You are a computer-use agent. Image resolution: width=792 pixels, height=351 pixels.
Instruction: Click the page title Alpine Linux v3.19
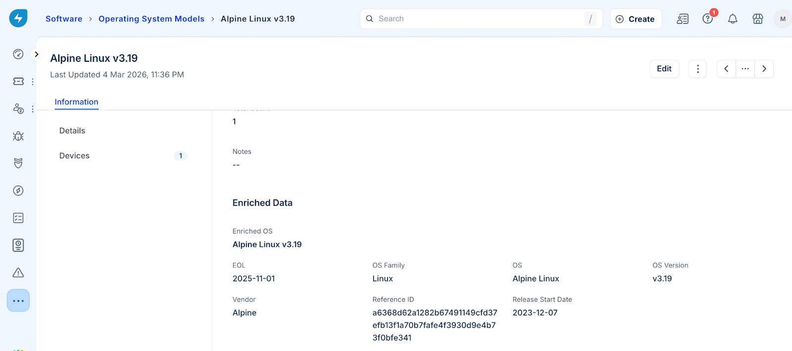click(94, 58)
